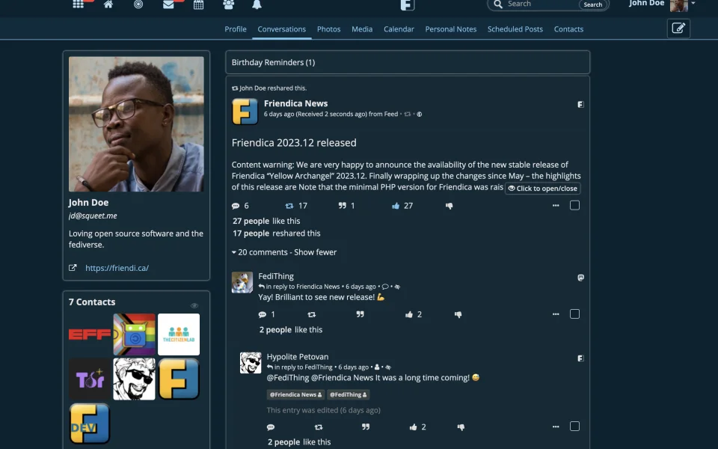Open The Citizen Lab contact thumbnail
The image size is (718, 449).
point(179,335)
